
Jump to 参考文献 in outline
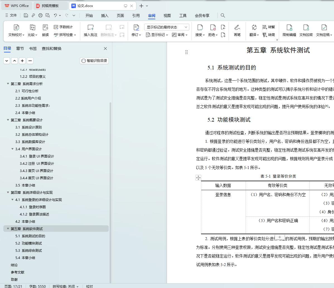[18, 272]
